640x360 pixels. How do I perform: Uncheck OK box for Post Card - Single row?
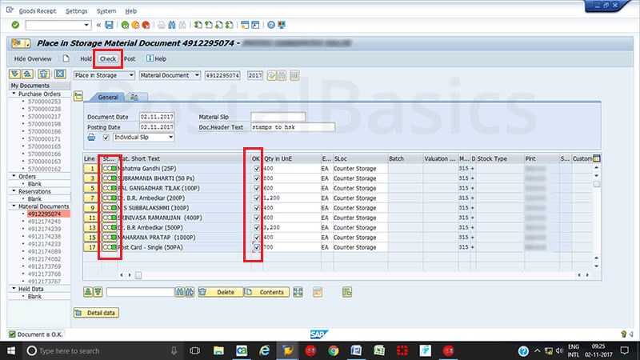point(256,248)
